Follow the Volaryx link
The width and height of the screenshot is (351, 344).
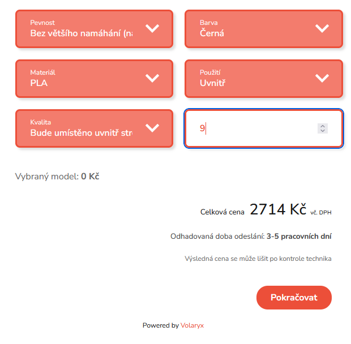(x=192, y=325)
